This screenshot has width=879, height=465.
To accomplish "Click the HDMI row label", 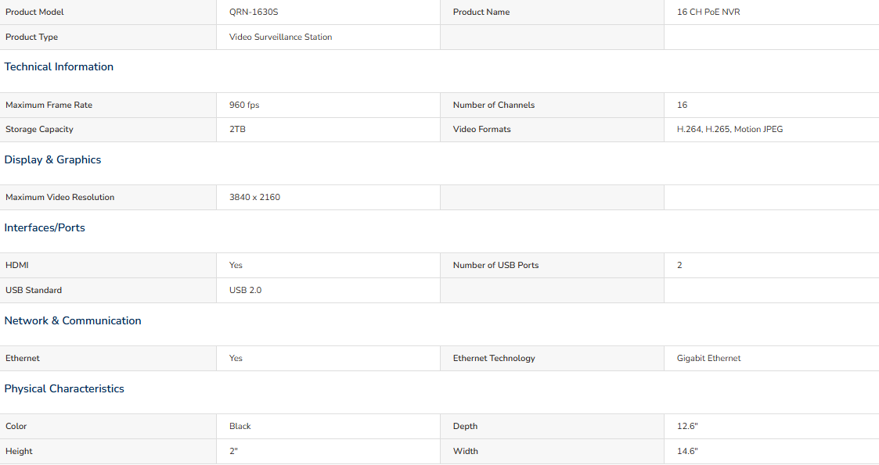I will [16, 265].
